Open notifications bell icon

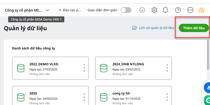point(166,10)
